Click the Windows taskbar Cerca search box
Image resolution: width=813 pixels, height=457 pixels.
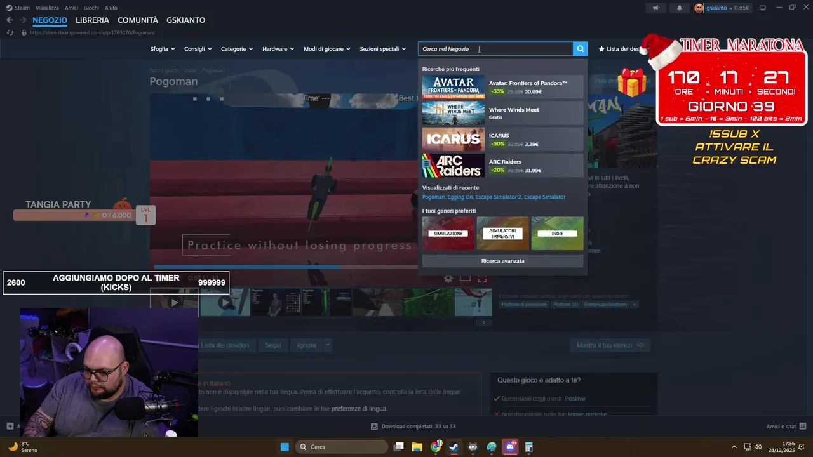342,447
